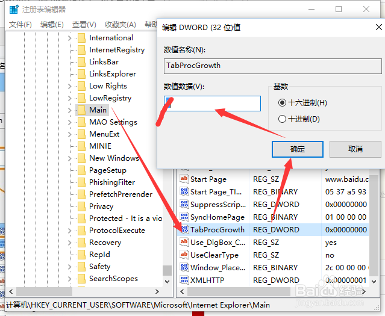Expand the MAO Settings tree node
Screen dimensions: 385x316
click(x=70, y=122)
